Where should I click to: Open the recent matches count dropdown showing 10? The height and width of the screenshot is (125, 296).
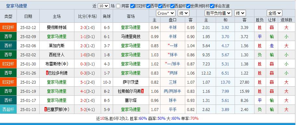[x=103, y=6]
